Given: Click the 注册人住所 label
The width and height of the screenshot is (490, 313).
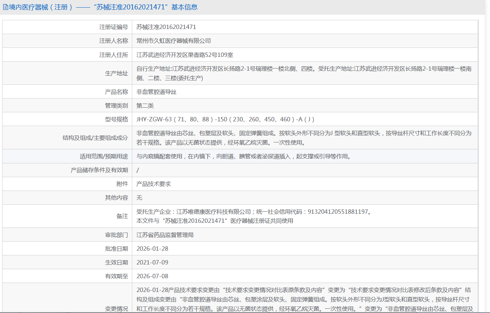Looking at the screenshot, I should 114,55.
